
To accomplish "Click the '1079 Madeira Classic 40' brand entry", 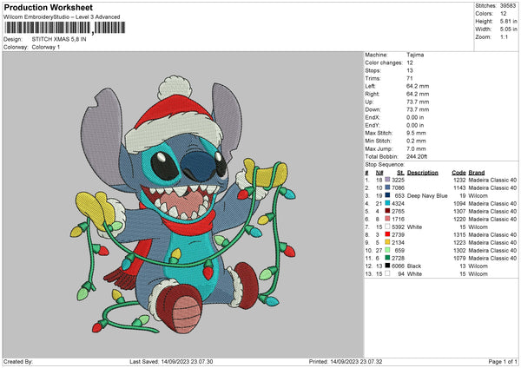I will tap(485, 258).
